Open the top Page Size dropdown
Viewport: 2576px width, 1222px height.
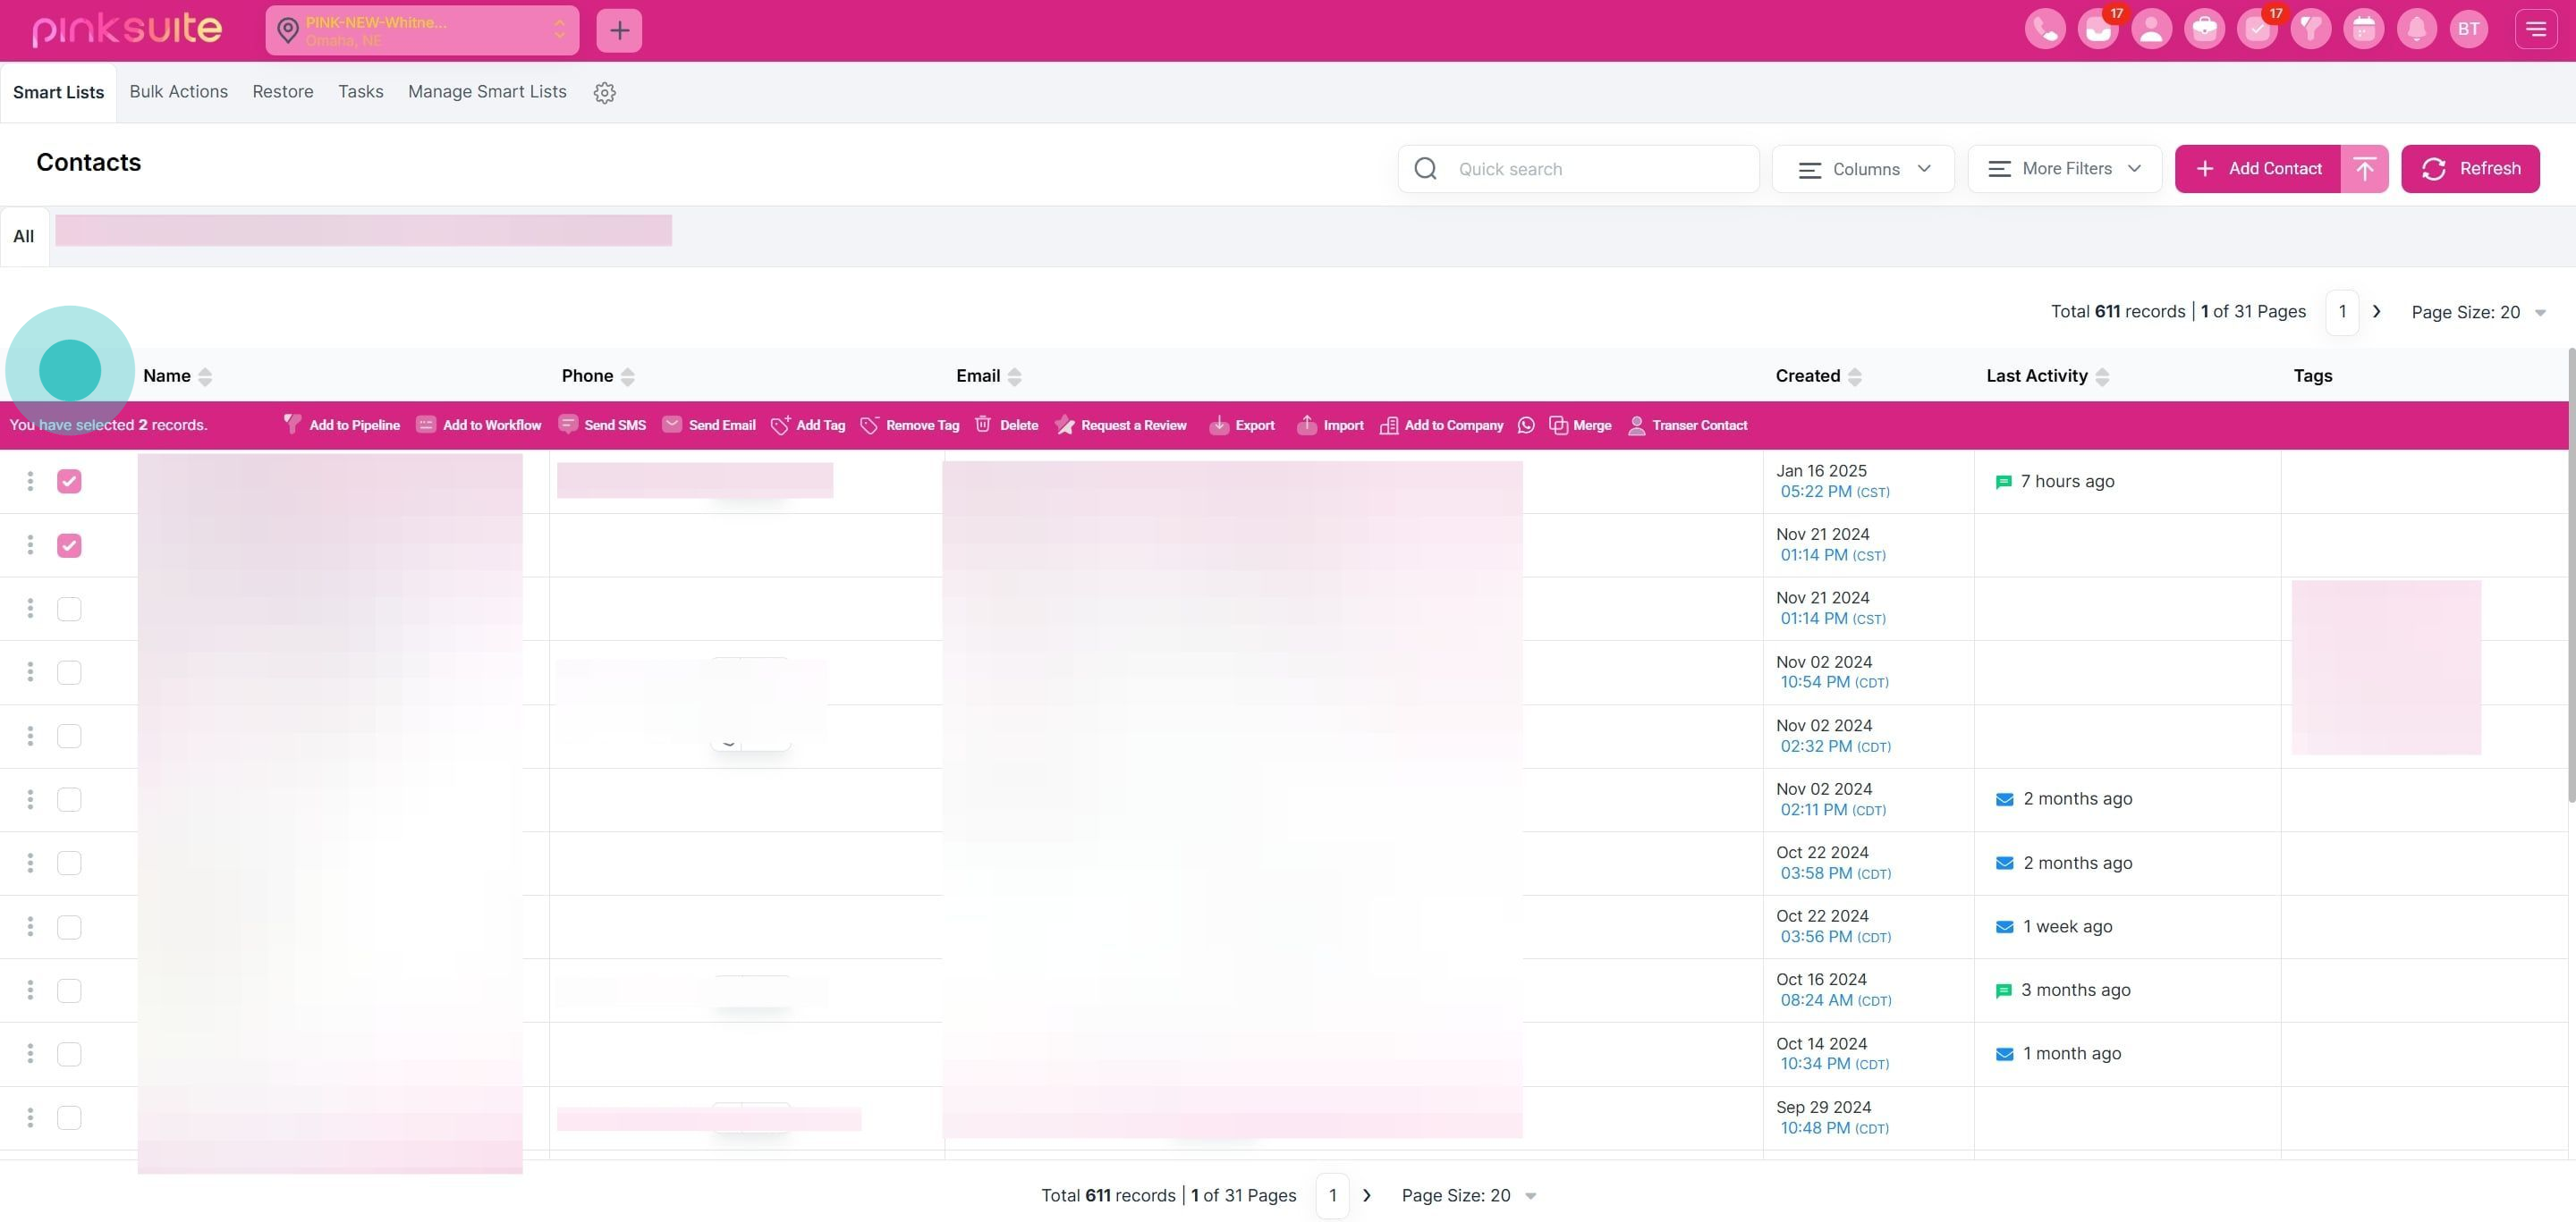pyautogui.click(x=2477, y=313)
